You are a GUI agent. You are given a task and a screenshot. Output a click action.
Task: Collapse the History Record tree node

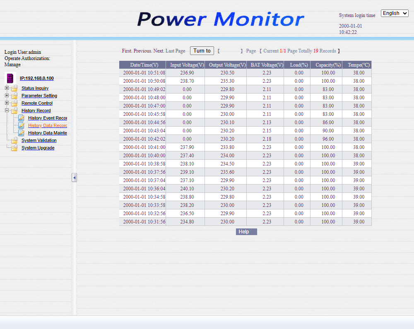(7, 110)
